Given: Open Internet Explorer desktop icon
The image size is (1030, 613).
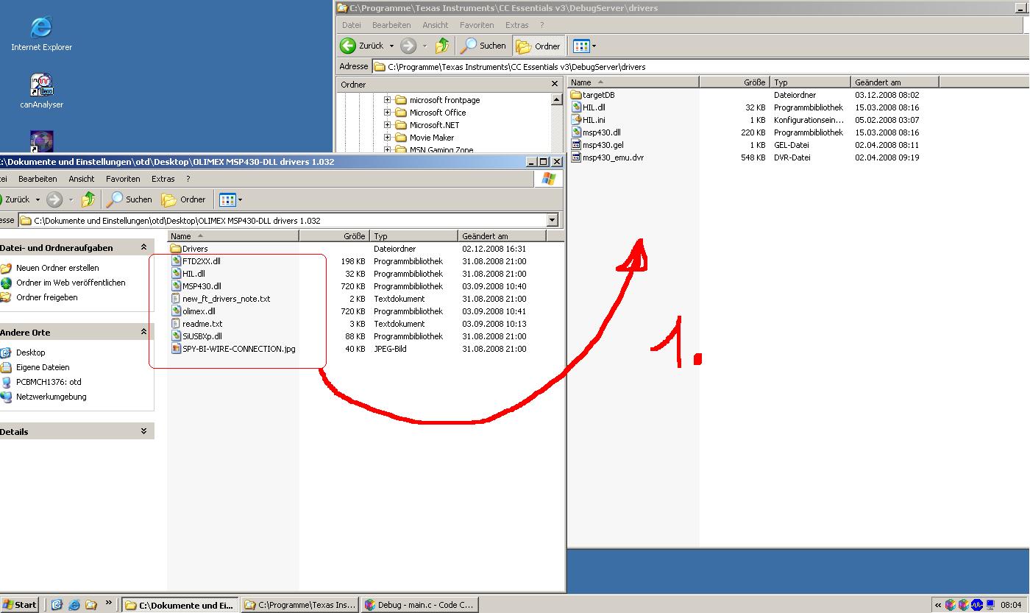Looking at the screenshot, I should (x=41, y=33).
